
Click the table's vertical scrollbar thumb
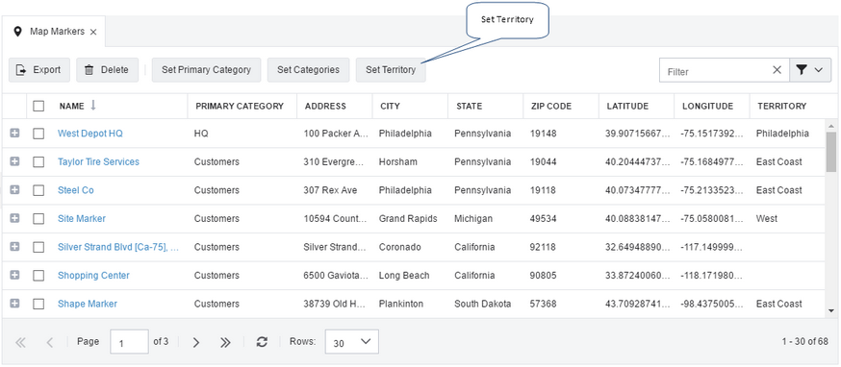[830, 152]
